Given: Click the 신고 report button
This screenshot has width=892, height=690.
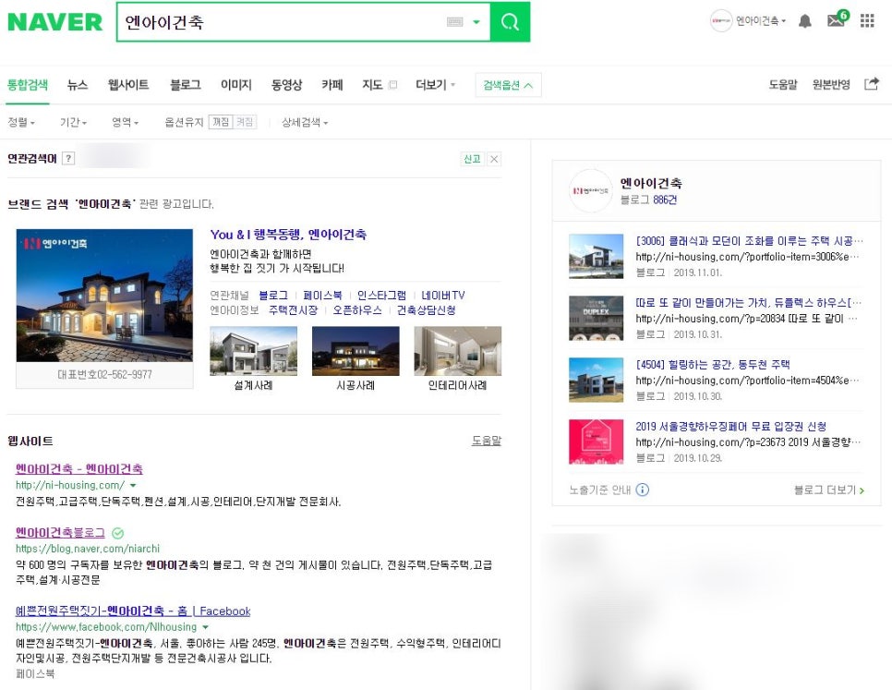Looking at the screenshot, I should (472, 159).
